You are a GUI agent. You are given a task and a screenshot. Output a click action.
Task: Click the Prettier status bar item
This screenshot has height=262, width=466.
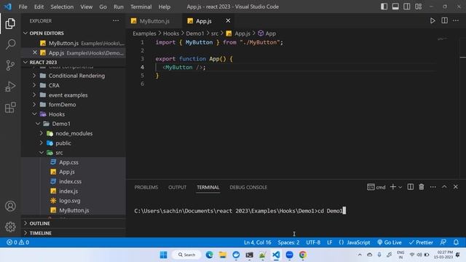421,242
